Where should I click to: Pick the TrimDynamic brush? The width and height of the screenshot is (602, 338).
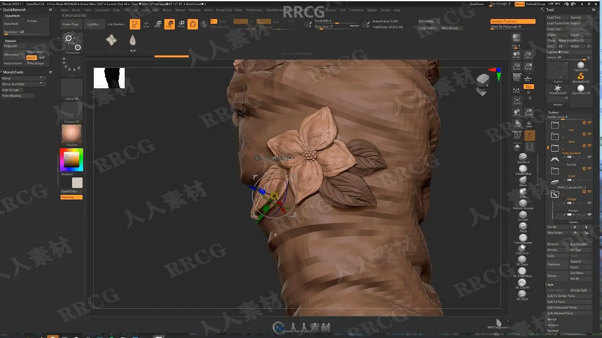(523, 239)
